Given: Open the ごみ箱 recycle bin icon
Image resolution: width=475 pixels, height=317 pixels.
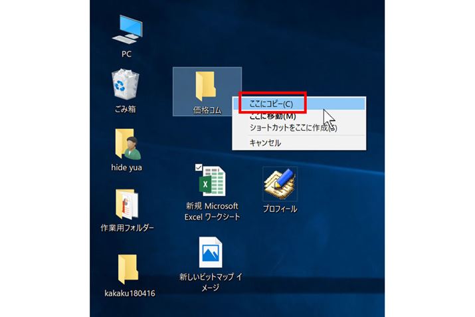Looking at the screenshot, I should click(x=126, y=84).
